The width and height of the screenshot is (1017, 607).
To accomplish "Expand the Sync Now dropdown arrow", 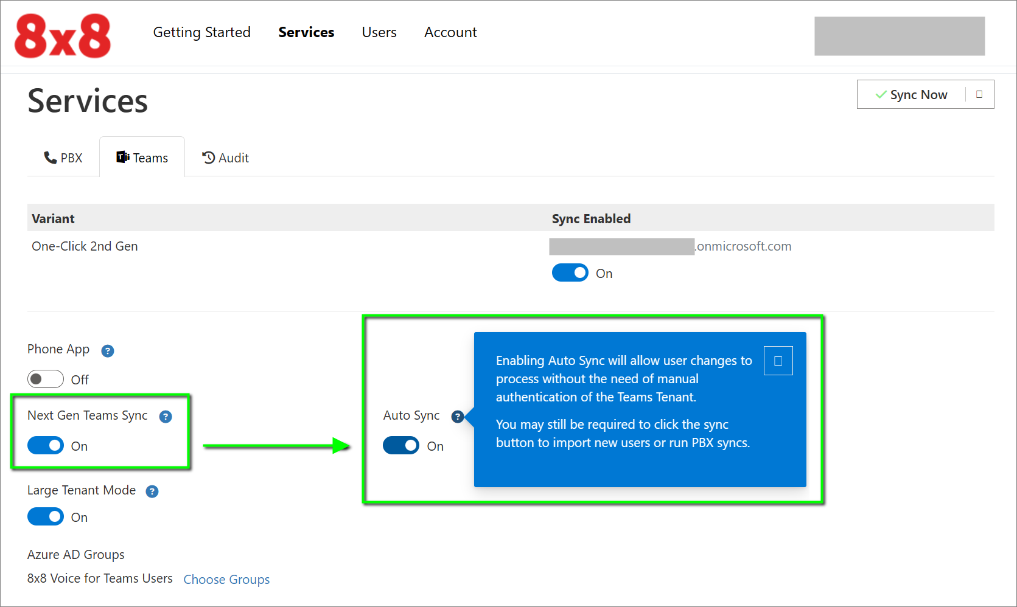I will coord(979,94).
